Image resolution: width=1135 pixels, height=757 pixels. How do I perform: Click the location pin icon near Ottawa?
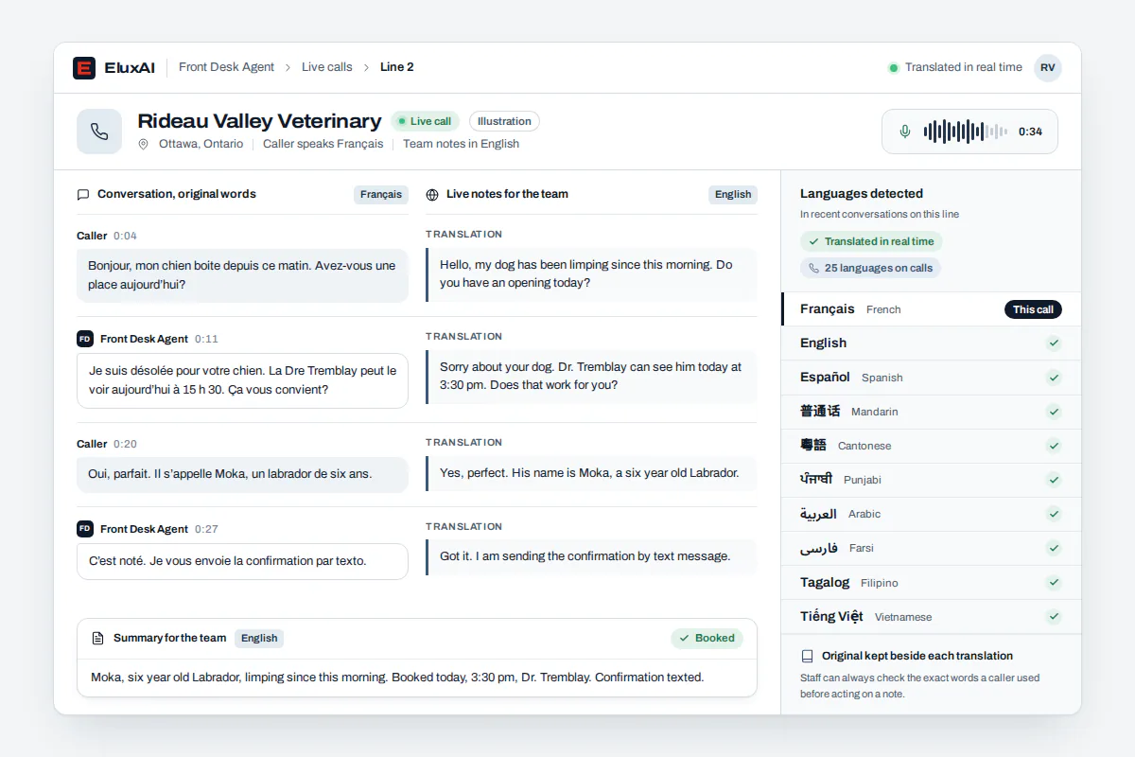click(x=144, y=144)
